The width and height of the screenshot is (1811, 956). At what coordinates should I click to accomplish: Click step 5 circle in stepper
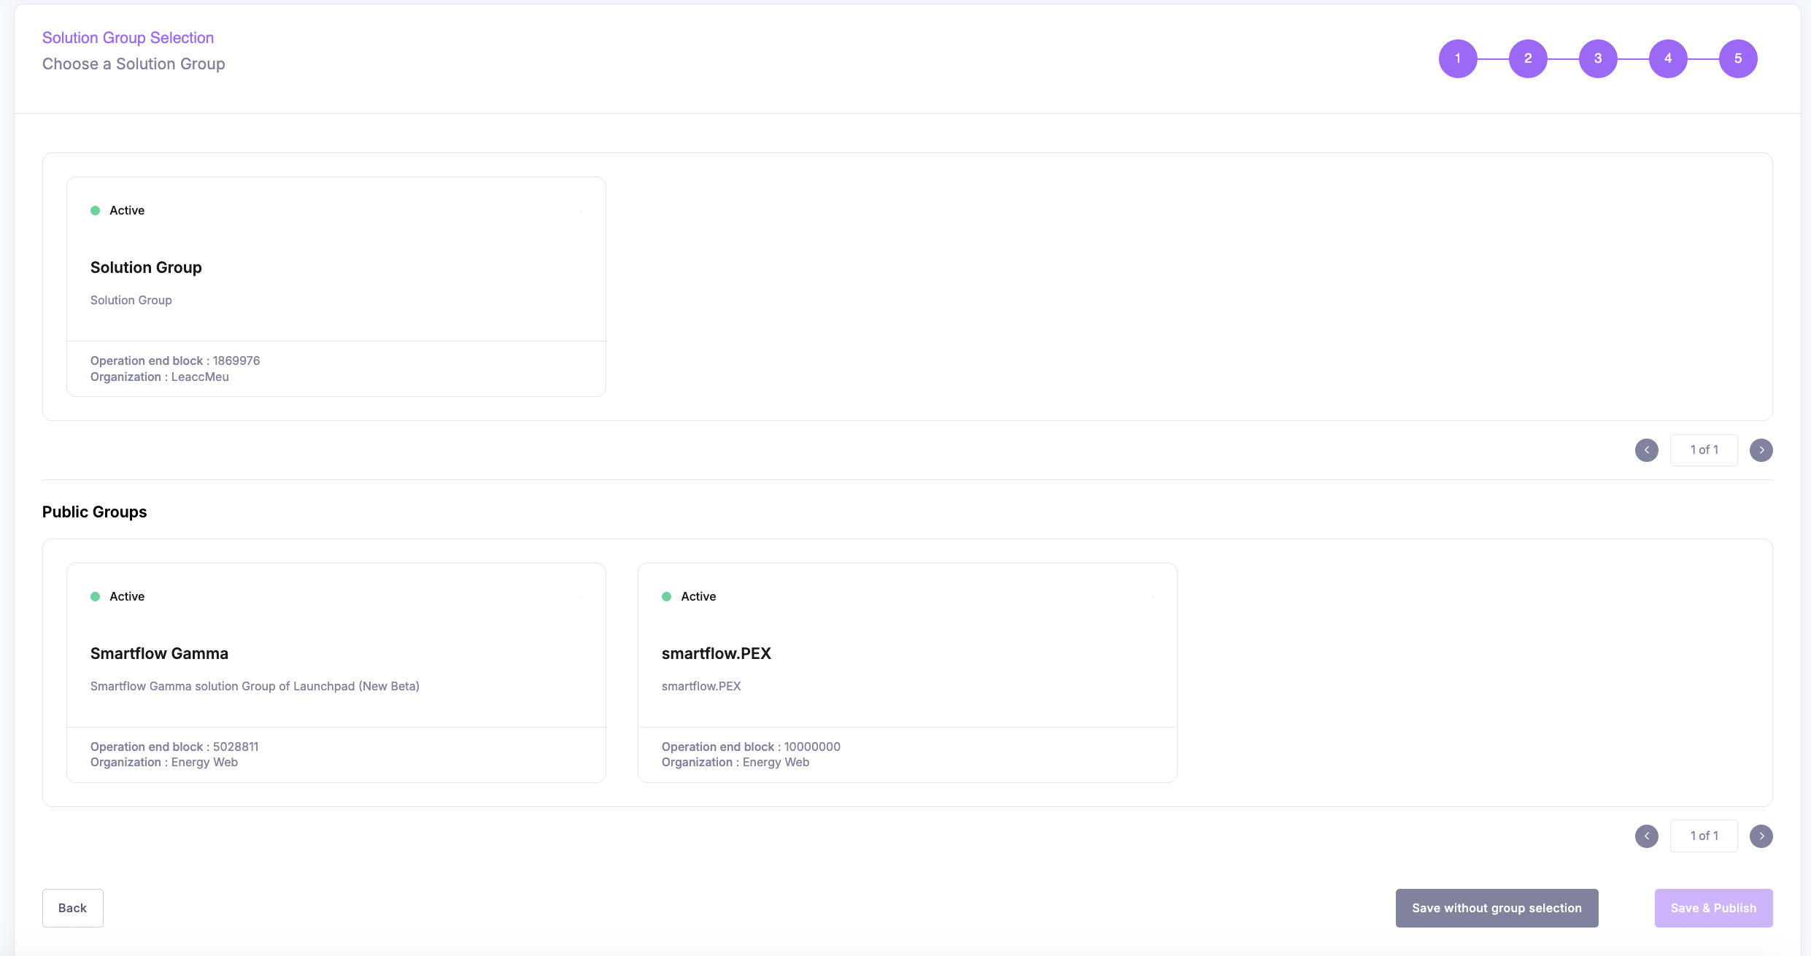tap(1738, 58)
